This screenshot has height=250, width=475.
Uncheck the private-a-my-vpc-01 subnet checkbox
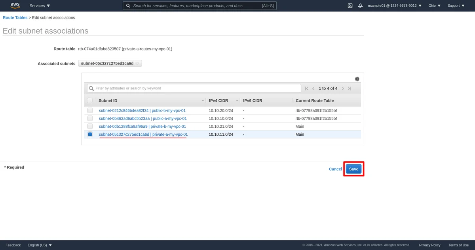[90, 134]
